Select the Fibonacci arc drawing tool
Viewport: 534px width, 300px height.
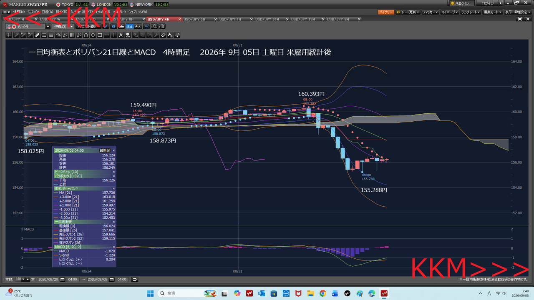(x=58, y=35)
